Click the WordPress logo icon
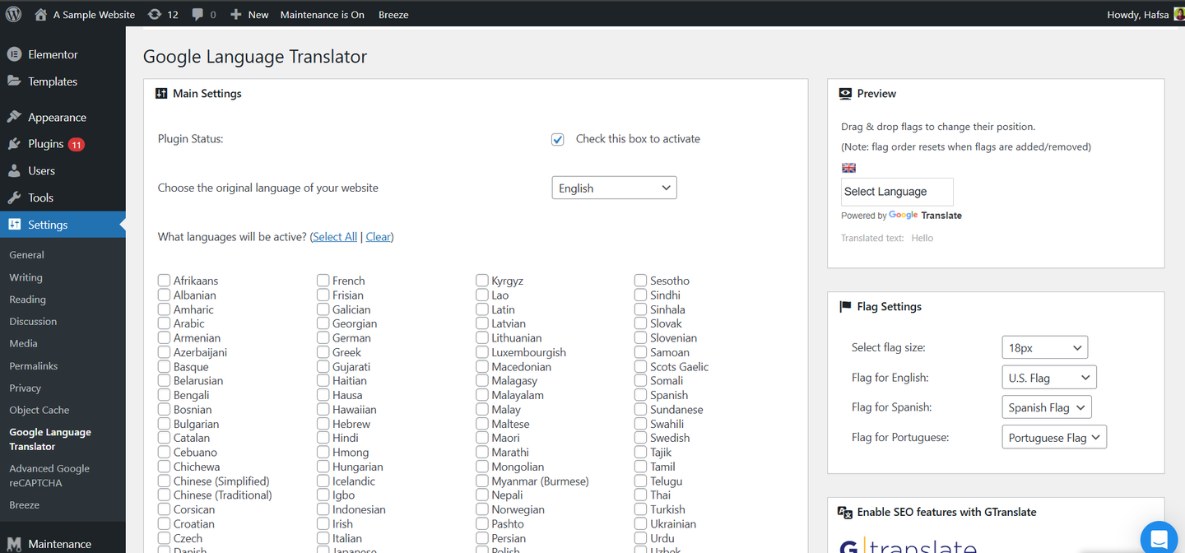This screenshot has height=553, width=1185. click(x=13, y=14)
